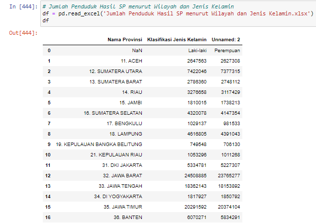Click the Nama Provinsi column header
Image resolution: width=316 pixels, height=223 pixels.
tap(125, 40)
